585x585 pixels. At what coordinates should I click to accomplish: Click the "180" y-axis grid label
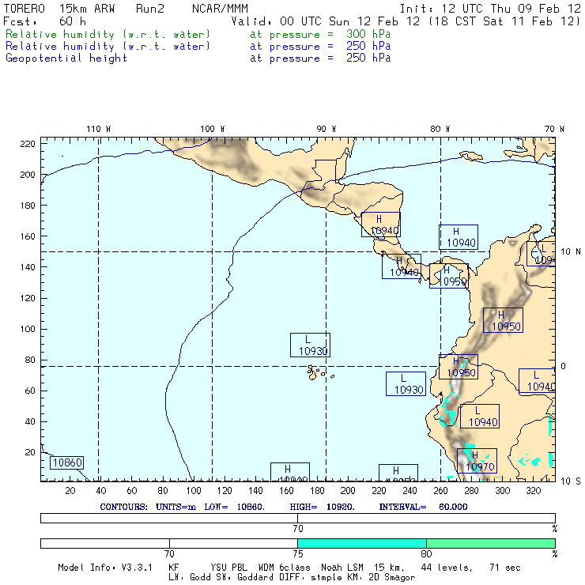point(28,206)
